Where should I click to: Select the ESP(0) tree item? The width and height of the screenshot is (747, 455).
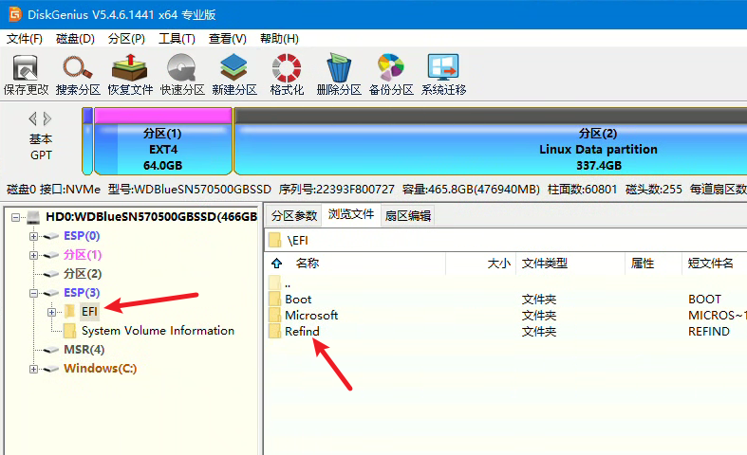click(82, 236)
